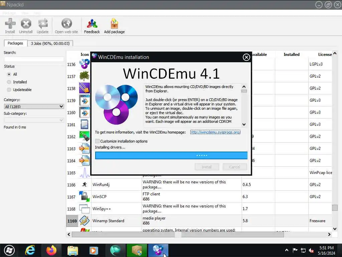Open File Explorer from the taskbar
This screenshot has width=342, height=257.
point(73,250)
